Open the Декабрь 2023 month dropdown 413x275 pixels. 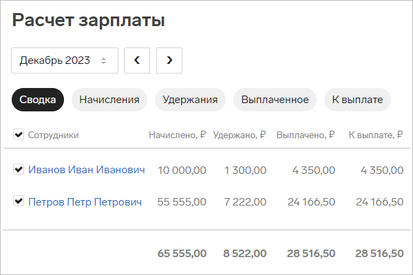65,60
